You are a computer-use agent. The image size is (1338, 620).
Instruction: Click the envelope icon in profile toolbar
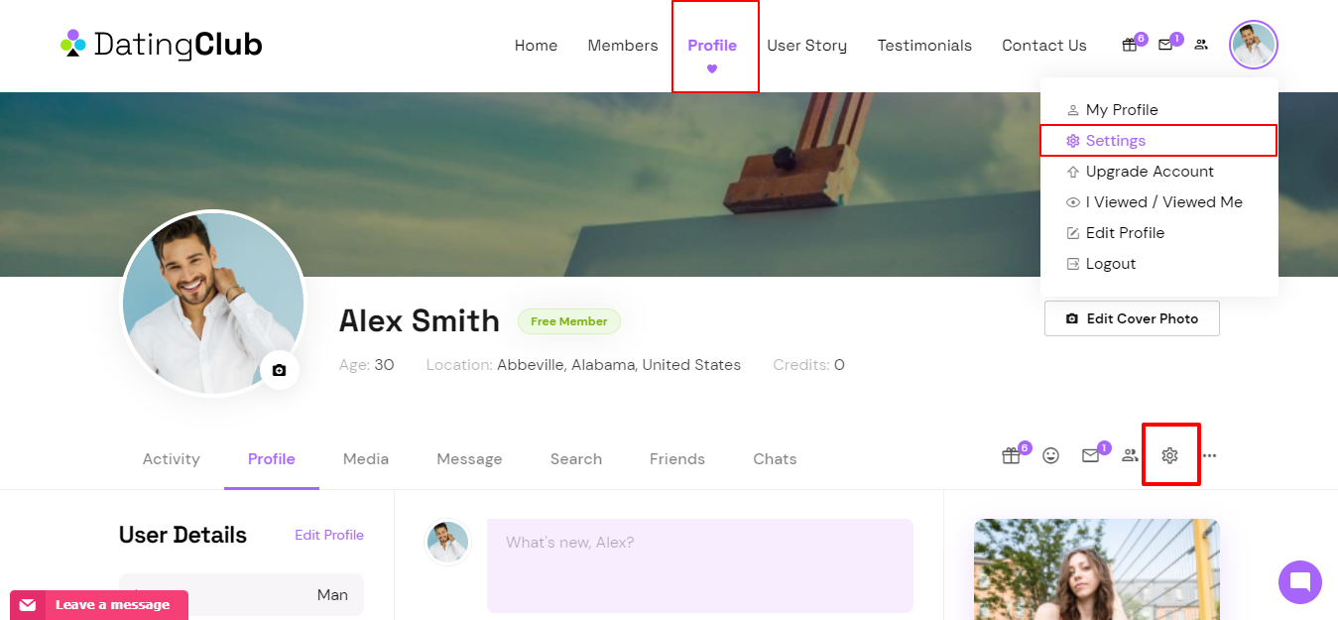pos(1091,455)
